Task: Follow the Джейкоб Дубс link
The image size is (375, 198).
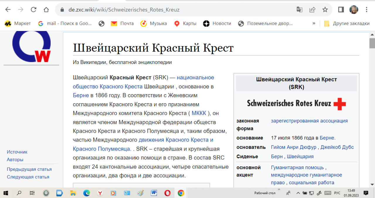Action: point(337,147)
